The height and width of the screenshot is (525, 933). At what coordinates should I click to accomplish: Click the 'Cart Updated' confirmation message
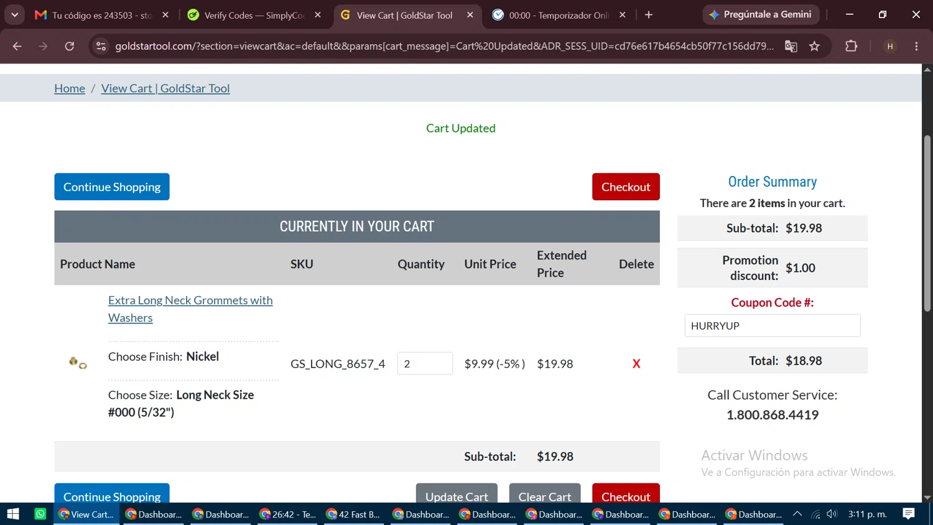point(461,128)
